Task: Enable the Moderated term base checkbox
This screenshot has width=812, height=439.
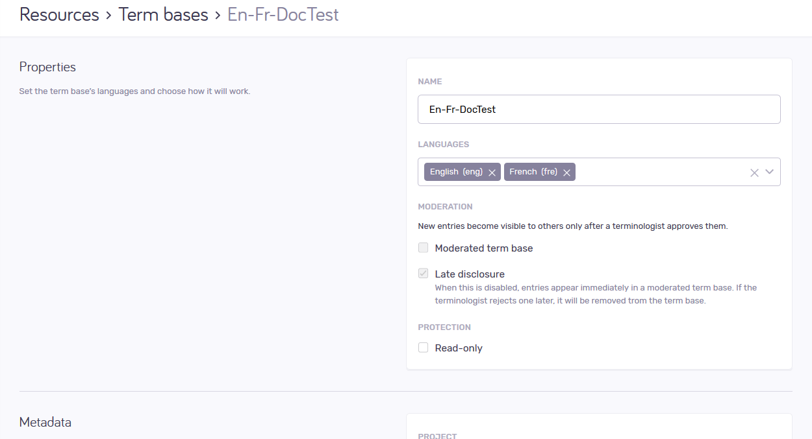Action: (x=424, y=248)
